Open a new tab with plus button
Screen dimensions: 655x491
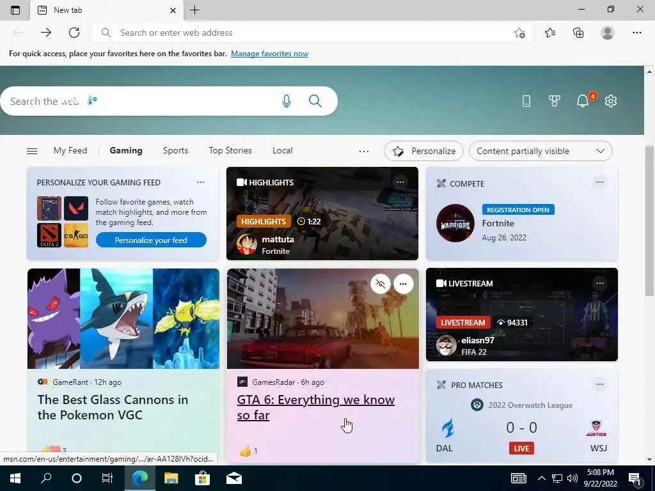(194, 10)
